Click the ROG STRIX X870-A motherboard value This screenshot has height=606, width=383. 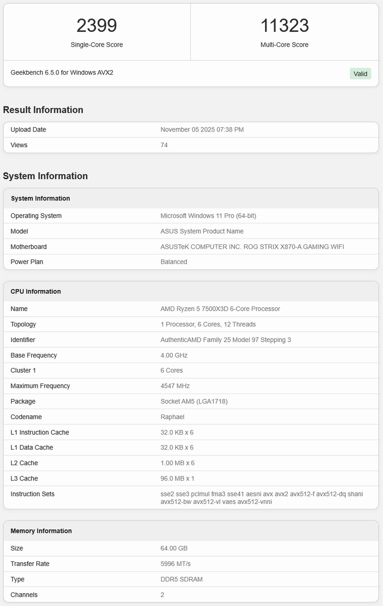(x=252, y=247)
